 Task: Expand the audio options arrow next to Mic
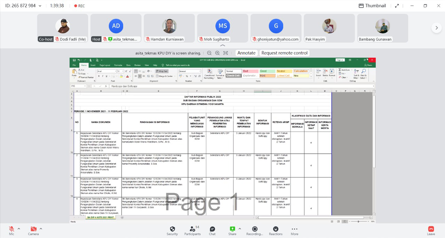click(19, 229)
